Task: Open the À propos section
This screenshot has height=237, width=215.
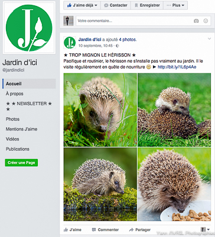Action: 15,94
